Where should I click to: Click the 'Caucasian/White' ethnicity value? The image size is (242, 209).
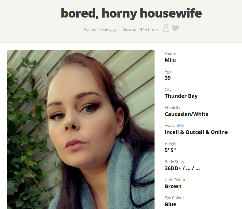(x=187, y=114)
